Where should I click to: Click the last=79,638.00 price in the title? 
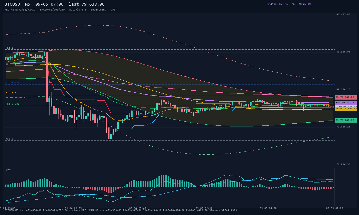pos(87,4)
